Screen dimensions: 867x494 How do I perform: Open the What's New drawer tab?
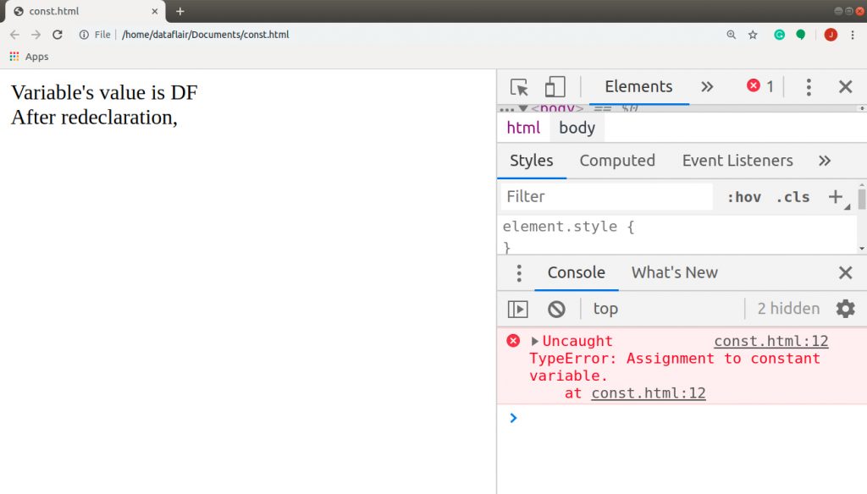pos(675,273)
